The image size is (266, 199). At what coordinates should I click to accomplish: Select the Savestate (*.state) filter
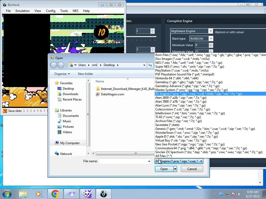(x=210, y=125)
